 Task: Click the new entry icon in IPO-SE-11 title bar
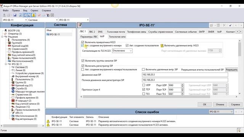click(212, 25)
